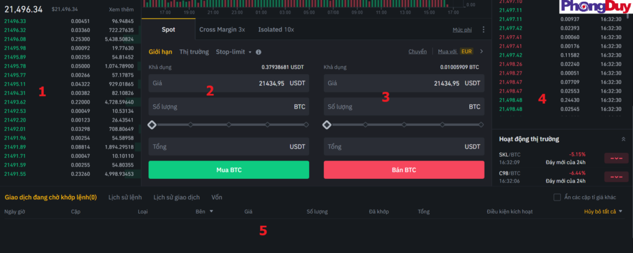Open the Lịch sử lệnh tab
The height and width of the screenshot is (253, 633).
point(125,197)
